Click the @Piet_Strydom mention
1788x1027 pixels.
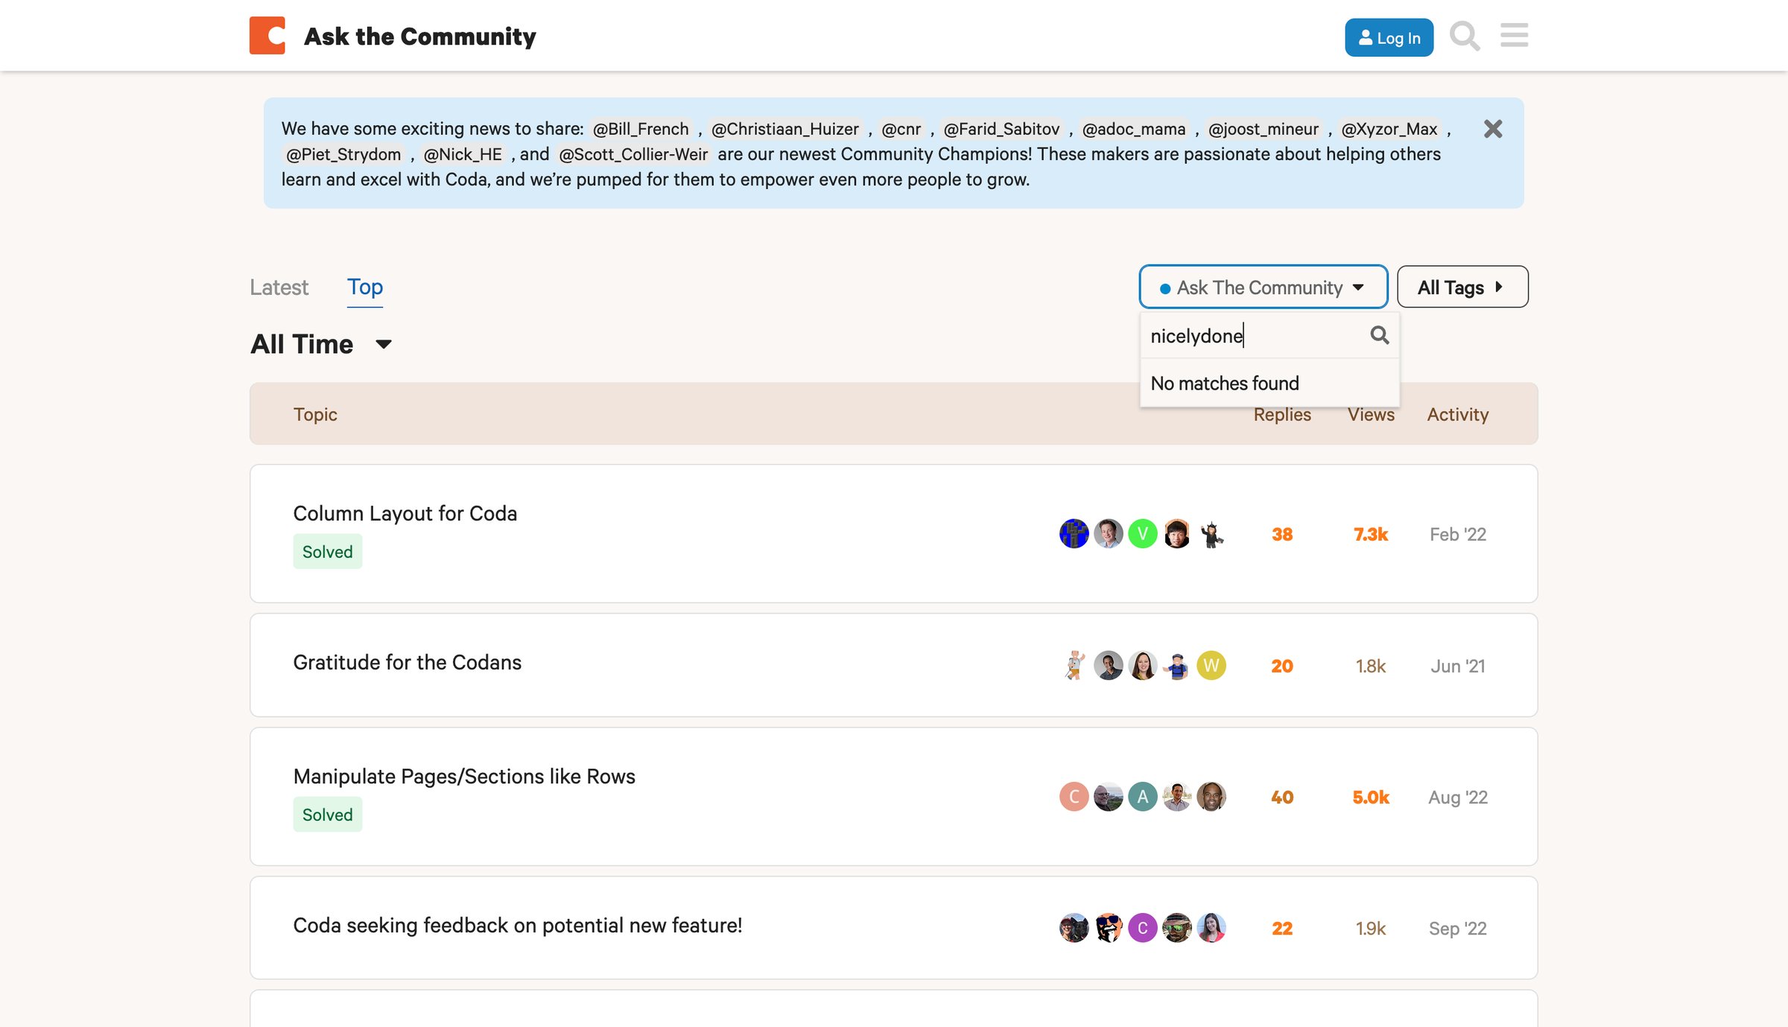pyautogui.click(x=343, y=154)
